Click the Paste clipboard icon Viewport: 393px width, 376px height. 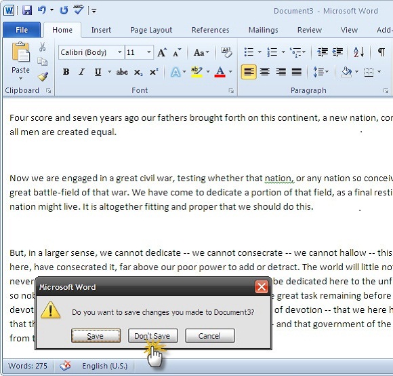[x=20, y=52]
